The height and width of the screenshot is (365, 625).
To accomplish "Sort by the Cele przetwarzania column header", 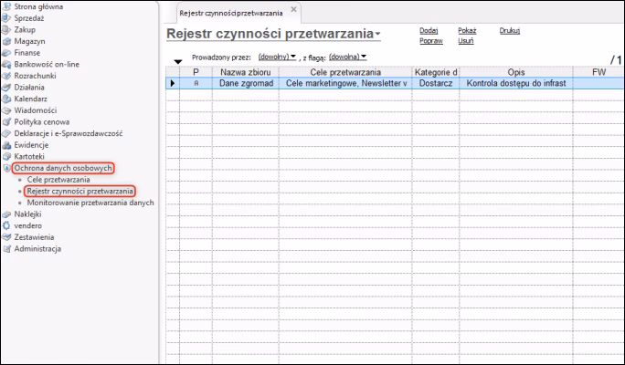I will (x=345, y=72).
